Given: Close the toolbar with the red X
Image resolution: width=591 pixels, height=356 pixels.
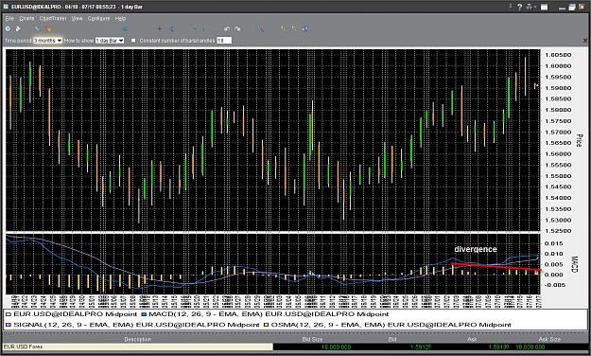Looking at the screenshot, I should point(585,41).
